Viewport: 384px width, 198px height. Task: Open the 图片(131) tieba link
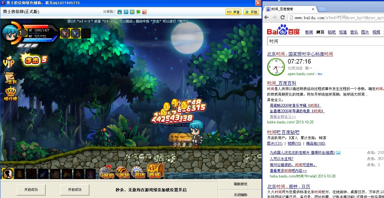coord(275,143)
